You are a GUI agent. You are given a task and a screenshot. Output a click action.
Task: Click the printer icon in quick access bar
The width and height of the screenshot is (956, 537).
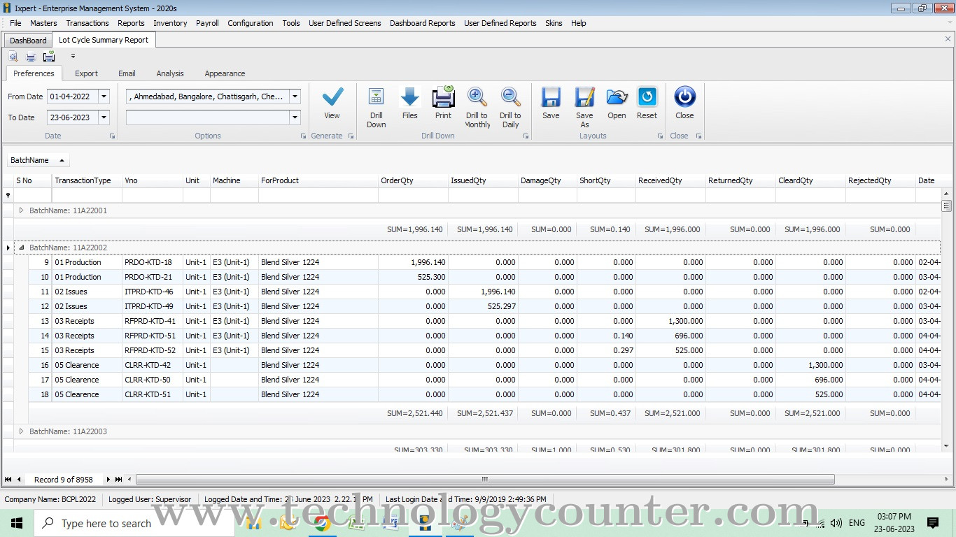click(31, 57)
